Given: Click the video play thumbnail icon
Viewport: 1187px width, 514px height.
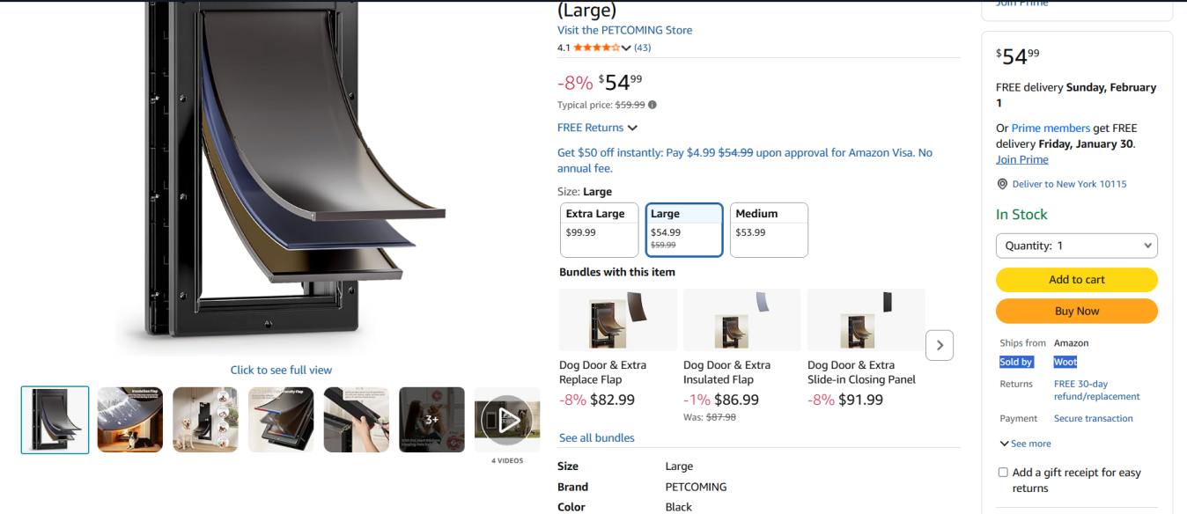Looking at the screenshot, I should point(507,420).
